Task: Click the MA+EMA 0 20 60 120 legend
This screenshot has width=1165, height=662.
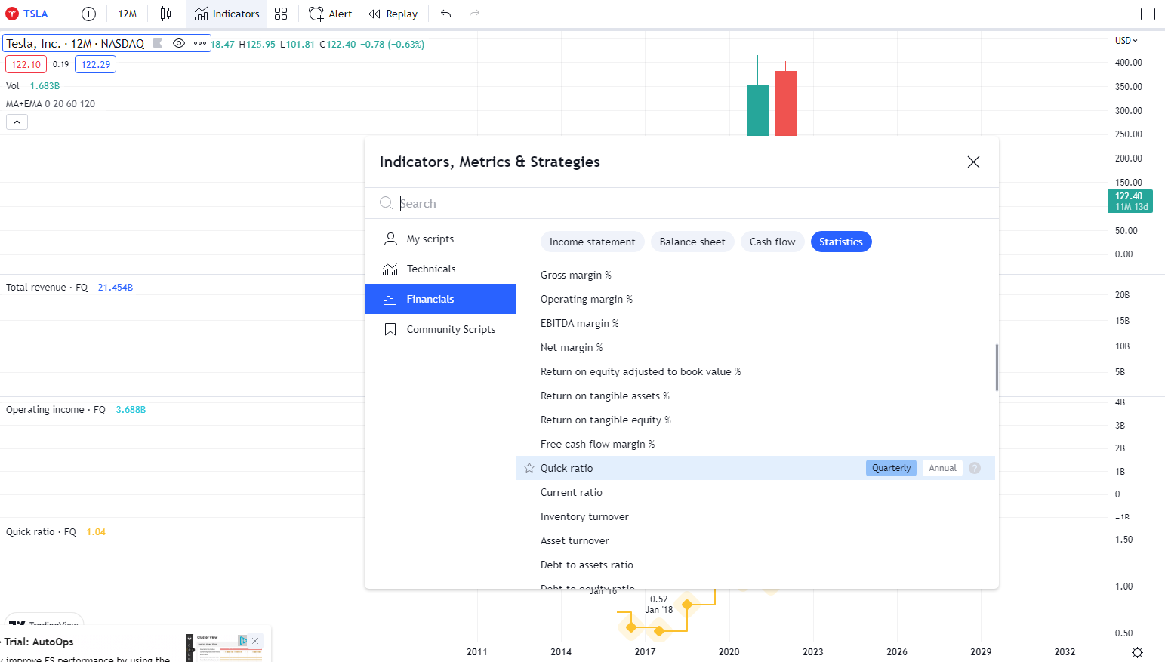Action: (x=51, y=104)
